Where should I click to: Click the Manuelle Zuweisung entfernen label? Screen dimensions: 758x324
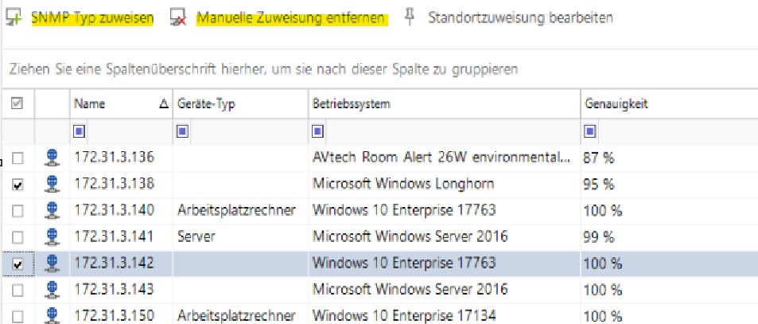point(292,18)
